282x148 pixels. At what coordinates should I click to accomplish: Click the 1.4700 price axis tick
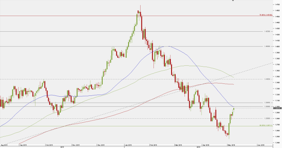[277, 4]
